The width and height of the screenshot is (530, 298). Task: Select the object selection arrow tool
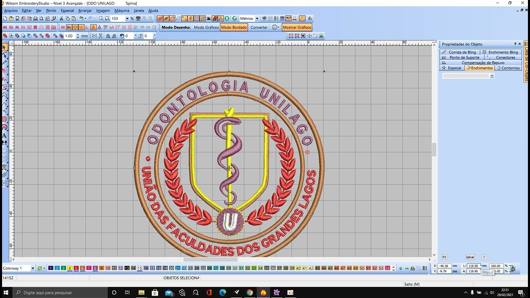tap(5, 48)
